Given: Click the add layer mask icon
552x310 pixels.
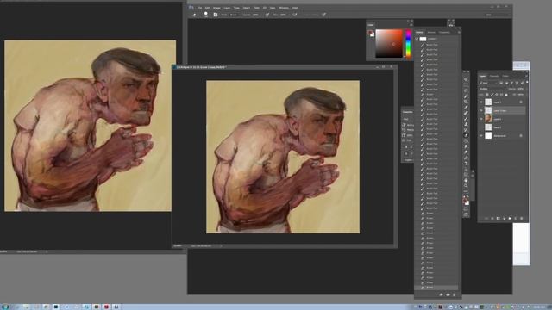Looking at the screenshot, I should [499, 218].
